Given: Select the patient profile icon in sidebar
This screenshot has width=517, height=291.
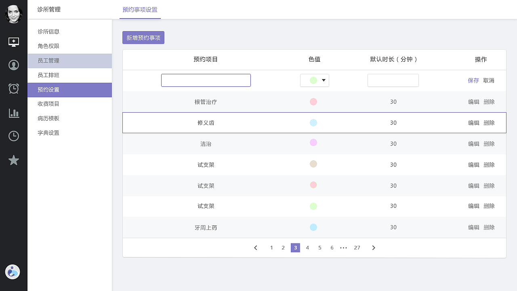Looking at the screenshot, I should click(14, 65).
